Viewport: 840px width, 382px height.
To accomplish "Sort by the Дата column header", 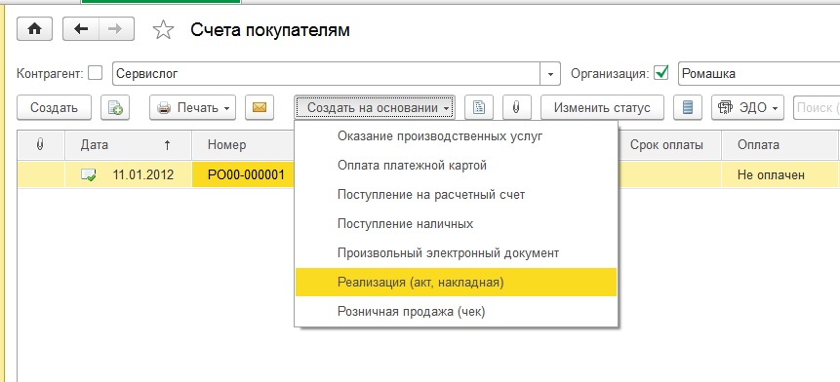I will pyautogui.click(x=128, y=144).
